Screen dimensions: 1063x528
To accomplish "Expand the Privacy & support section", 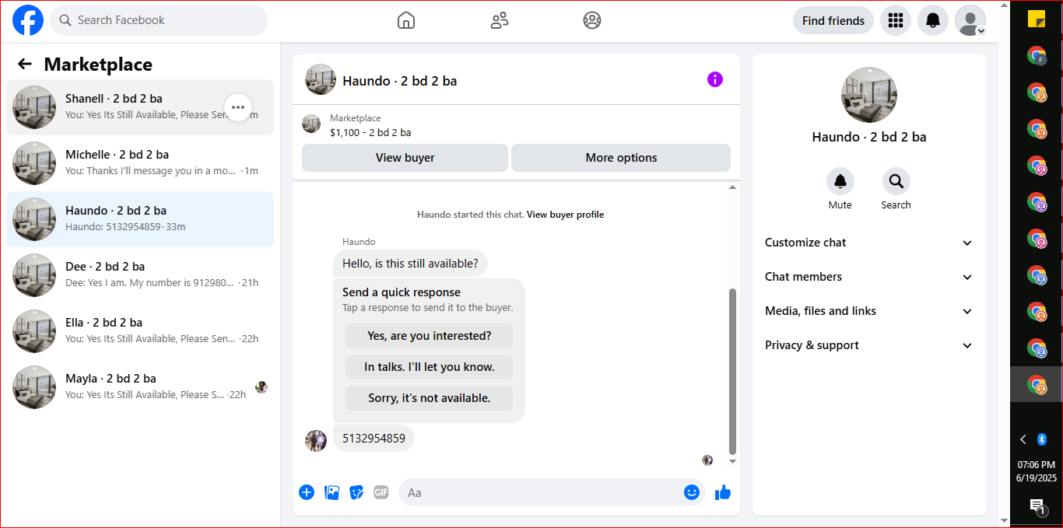I will tap(869, 345).
